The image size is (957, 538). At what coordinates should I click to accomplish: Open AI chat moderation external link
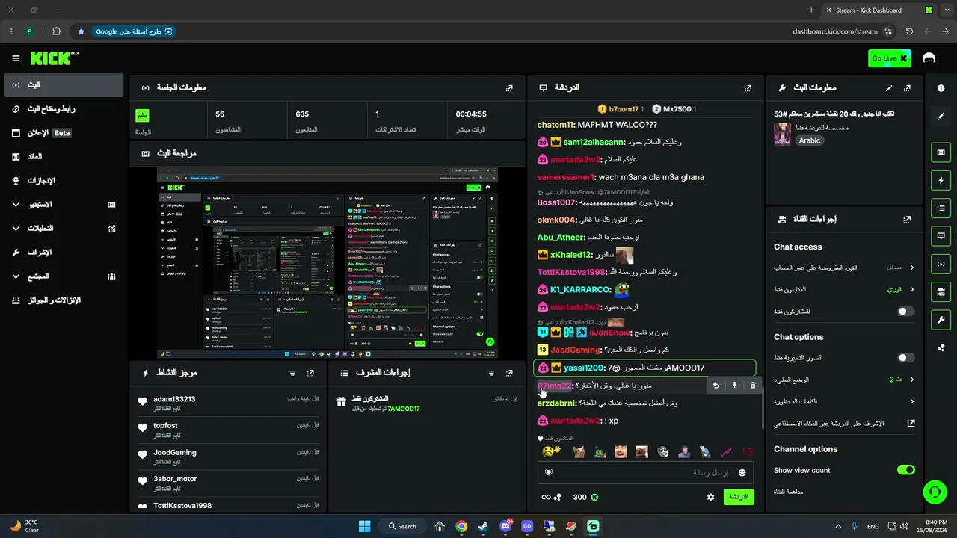coord(911,424)
